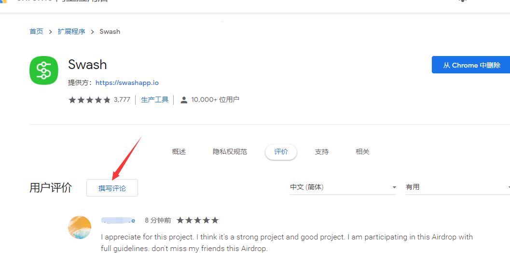Open the https://swashapp.io provider link
Screen dimensions: 510x253
[x=127, y=83]
